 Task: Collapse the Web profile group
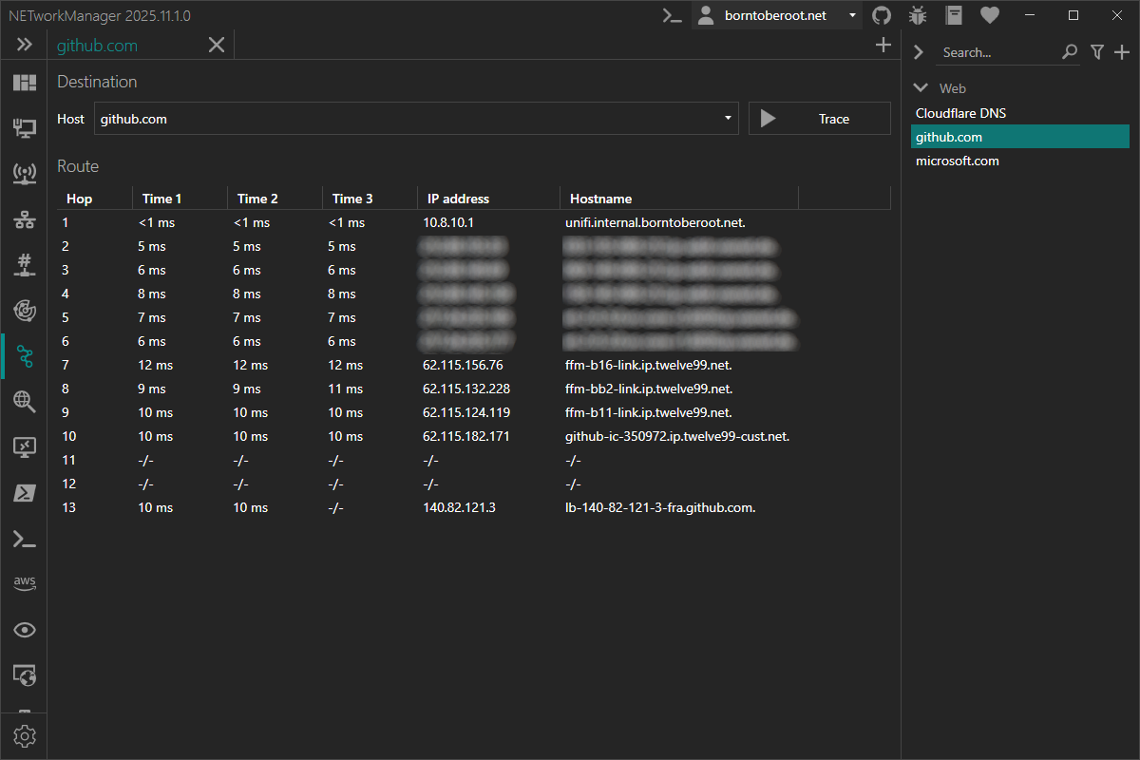919,86
